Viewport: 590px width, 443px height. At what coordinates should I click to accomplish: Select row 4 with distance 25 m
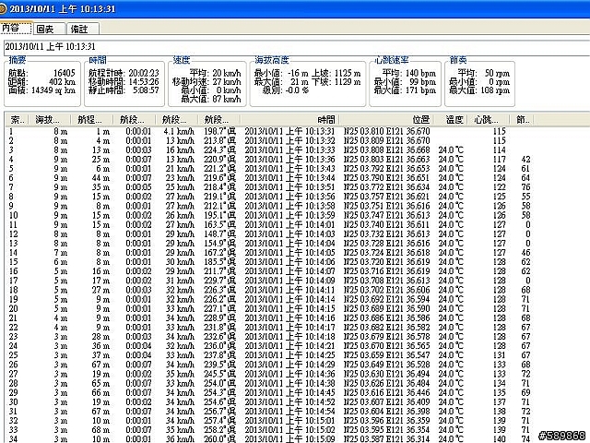coord(270,160)
